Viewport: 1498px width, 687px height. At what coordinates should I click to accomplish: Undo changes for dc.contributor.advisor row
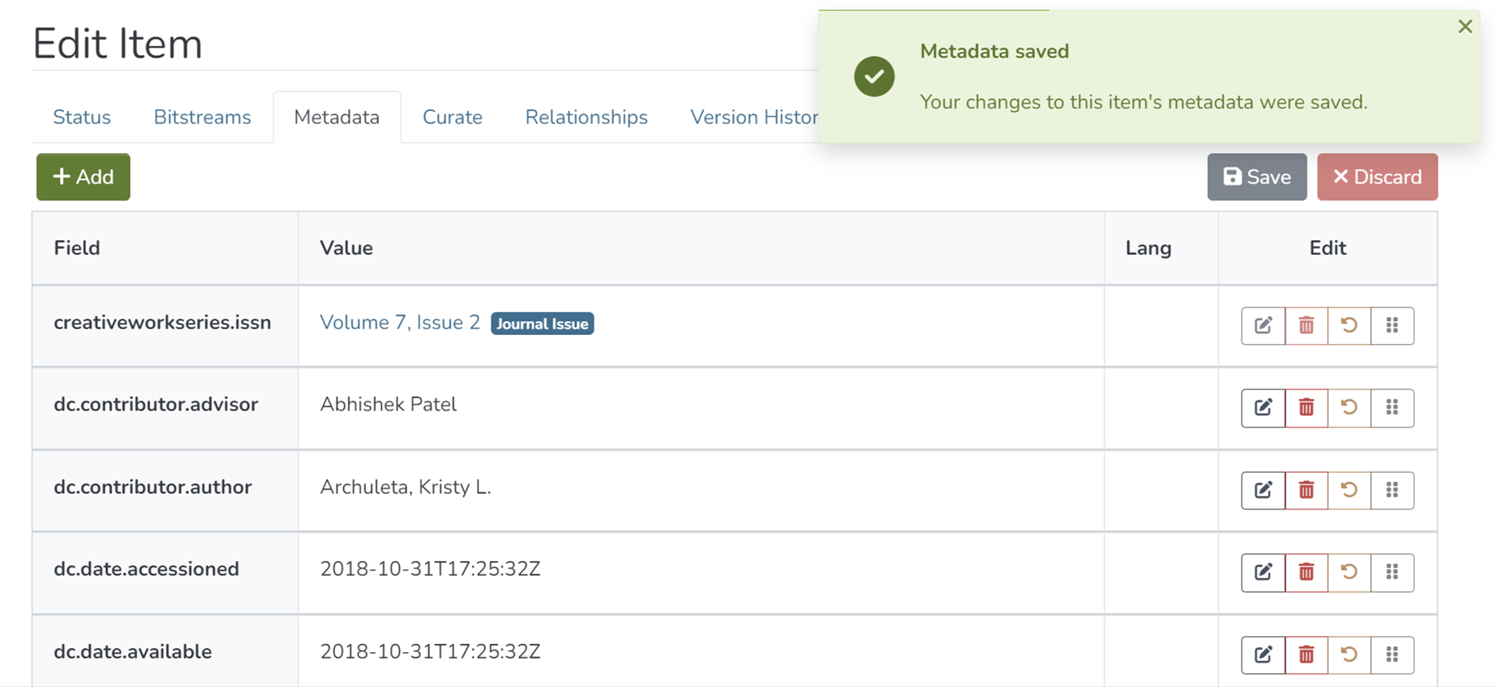[1349, 407]
